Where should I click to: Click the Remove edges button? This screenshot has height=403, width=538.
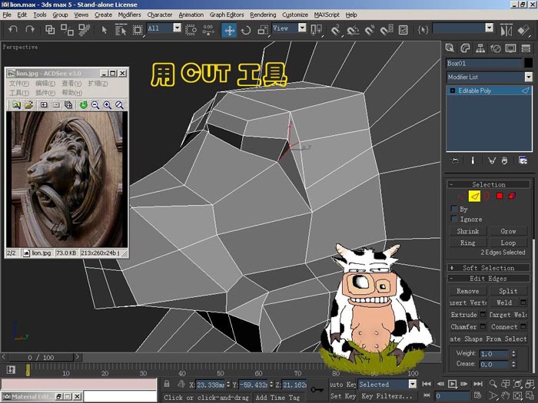468,291
